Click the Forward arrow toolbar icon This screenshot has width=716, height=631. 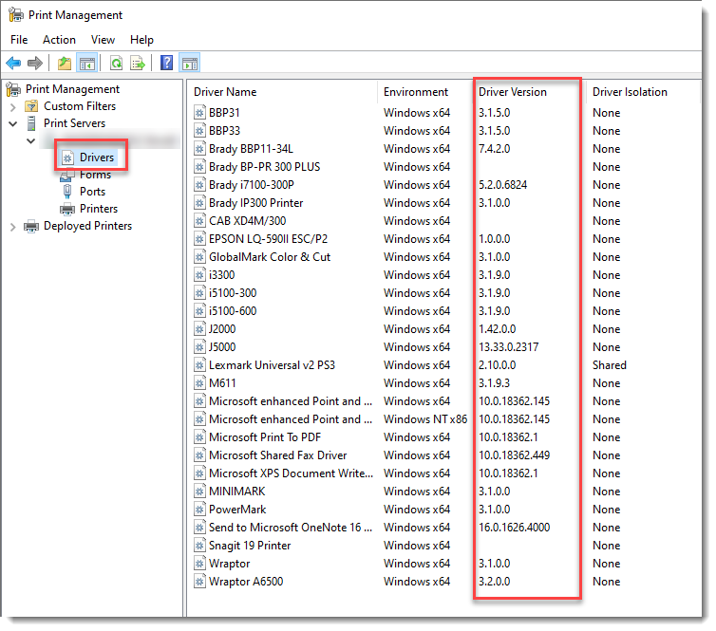(34, 64)
